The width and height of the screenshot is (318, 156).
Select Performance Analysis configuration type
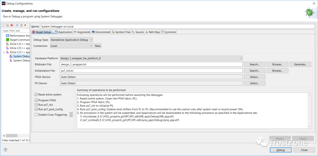(18, 35)
